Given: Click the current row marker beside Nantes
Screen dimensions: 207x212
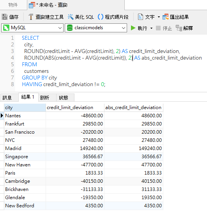Looking at the screenshot, I should [x=2, y=116].
